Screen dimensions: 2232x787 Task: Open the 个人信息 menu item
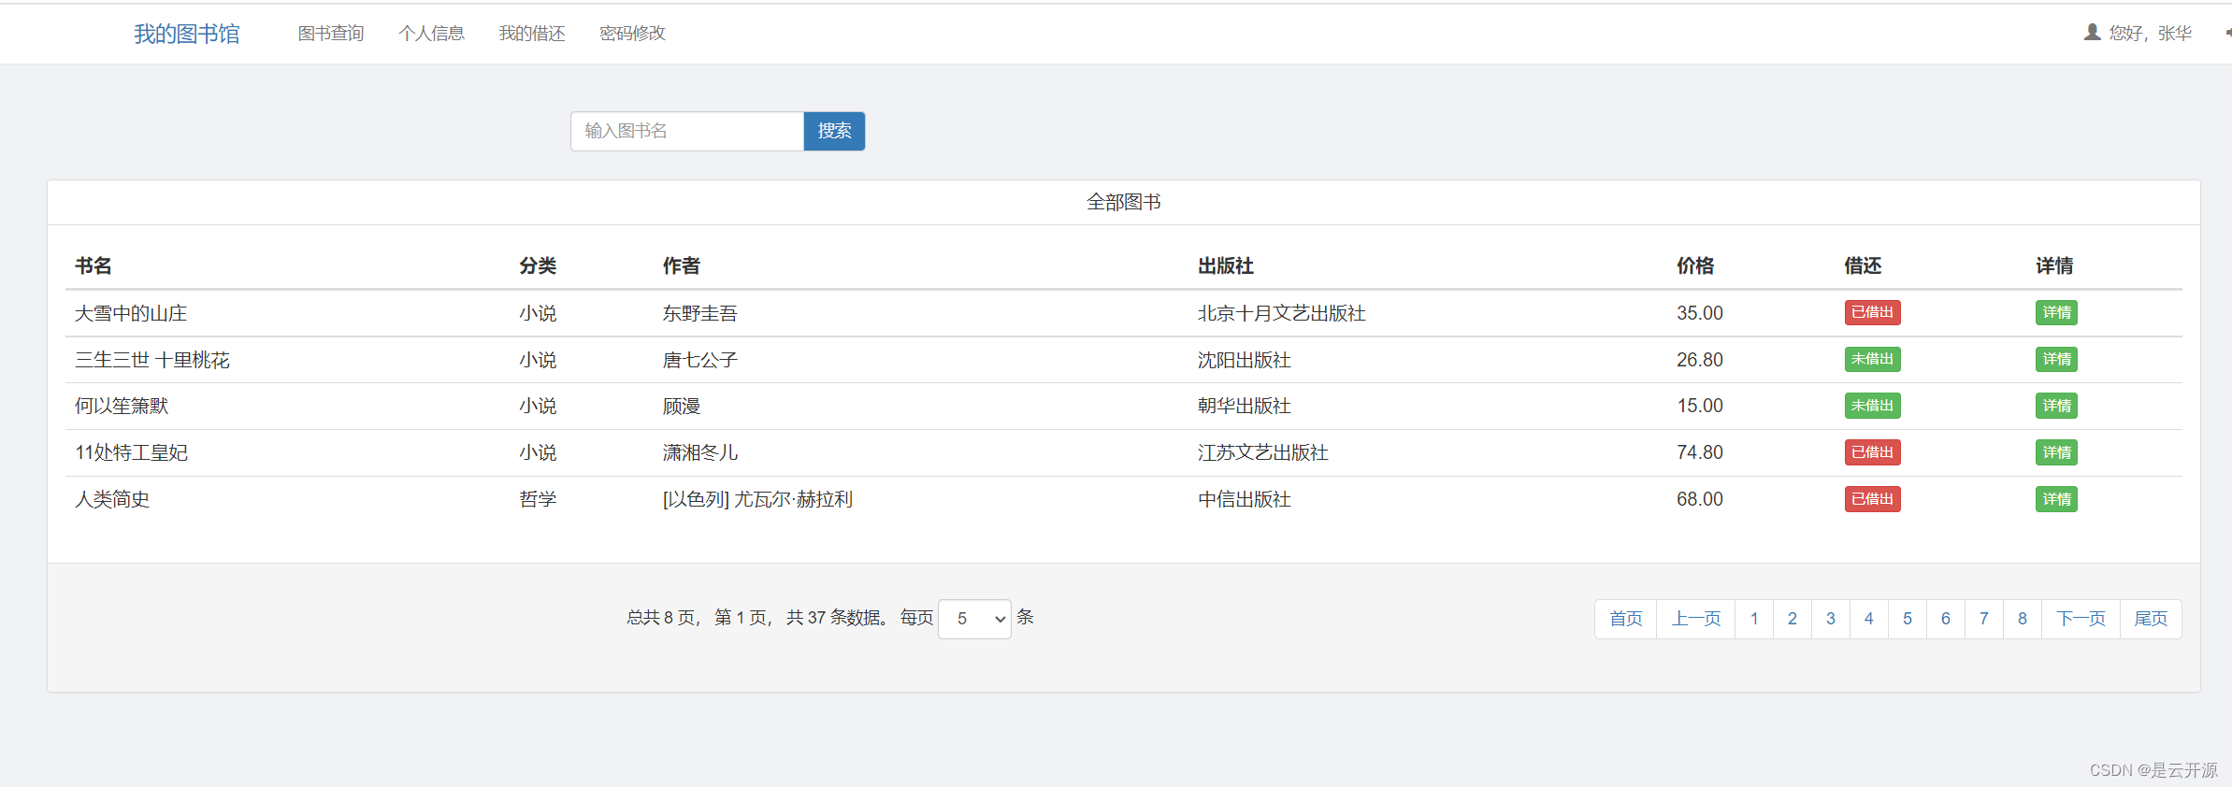pyautogui.click(x=431, y=34)
